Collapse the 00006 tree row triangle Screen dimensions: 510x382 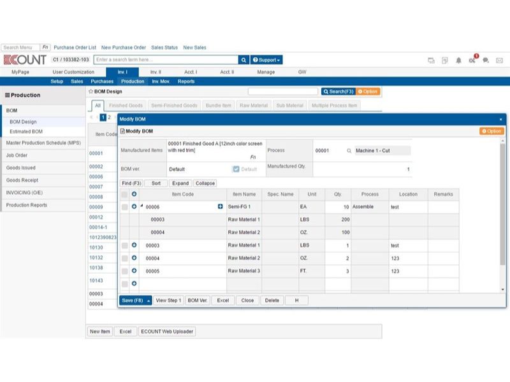point(142,206)
